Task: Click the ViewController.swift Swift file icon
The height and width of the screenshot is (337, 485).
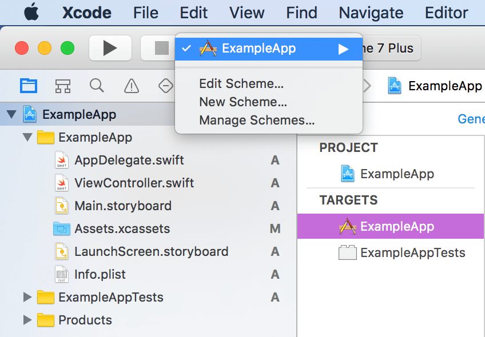Action: [x=62, y=183]
